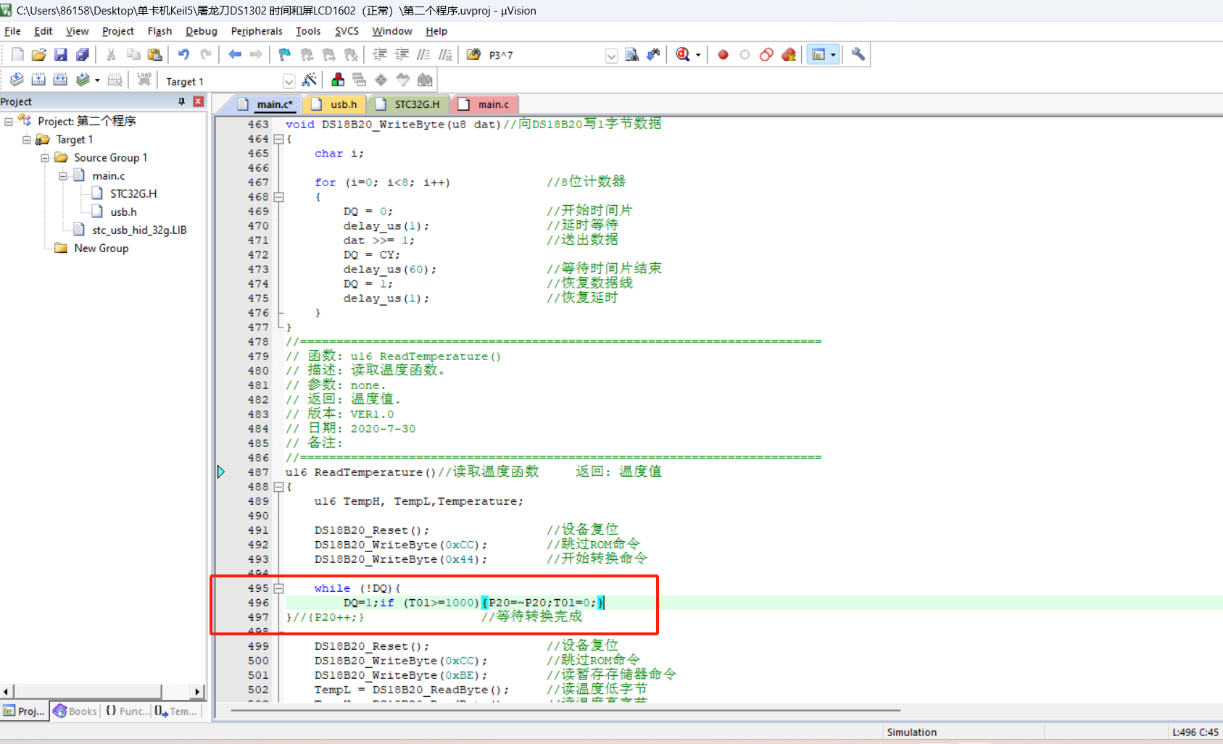Select stc_usb_hid_32g.LIB in project tree
Image resolution: width=1223 pixels, height=744 pixels.
tap(139, 230)
